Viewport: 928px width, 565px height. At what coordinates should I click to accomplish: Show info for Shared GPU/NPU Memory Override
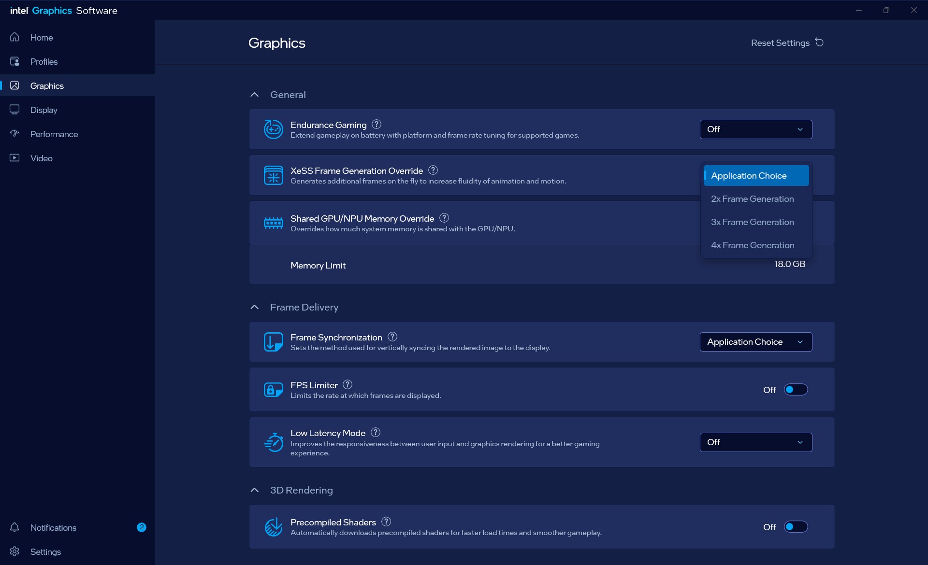point(444,218)
